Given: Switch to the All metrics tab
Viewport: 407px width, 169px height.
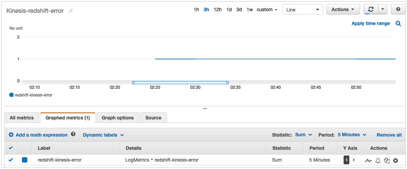Looking at the screenshot, I should (x=22, y=118).
